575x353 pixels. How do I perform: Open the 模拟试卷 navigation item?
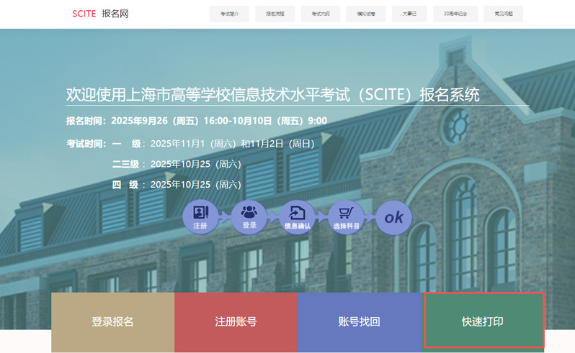366,14
